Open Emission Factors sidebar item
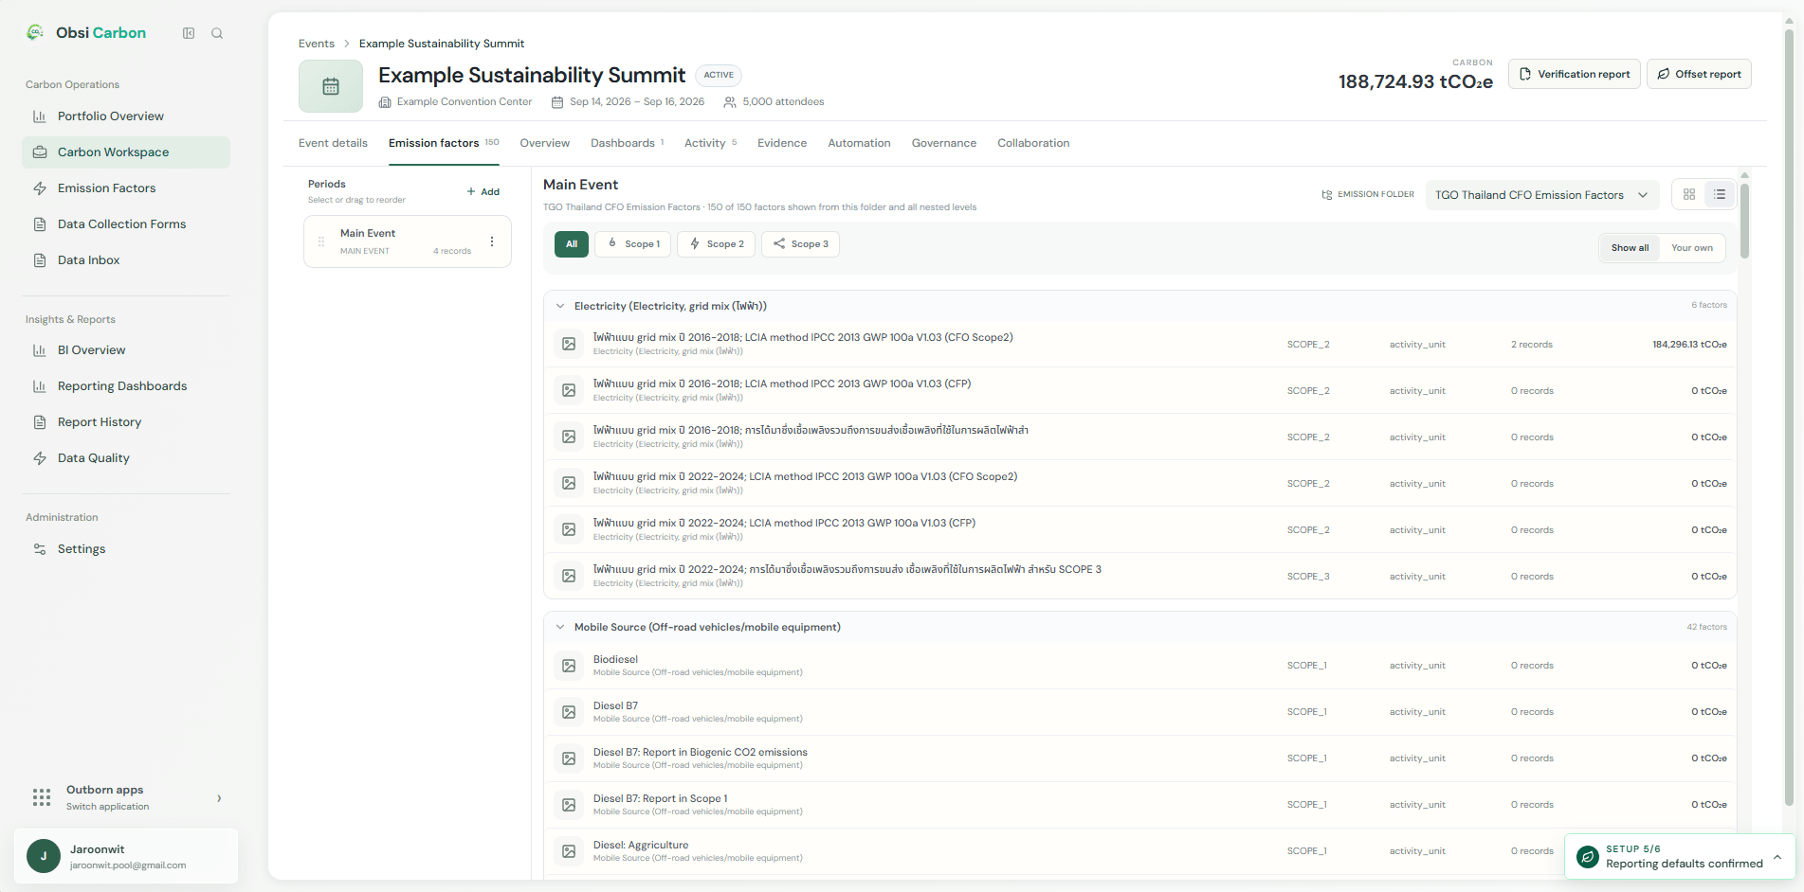The width and height of the screenshot is (1804, 892). [126, 188]
